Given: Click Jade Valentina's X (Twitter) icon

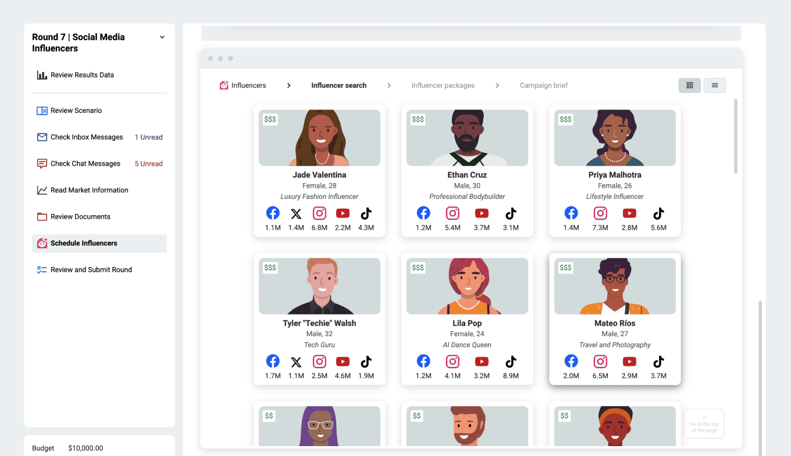Looking at the screenshot, I should (x=296, y=213).
